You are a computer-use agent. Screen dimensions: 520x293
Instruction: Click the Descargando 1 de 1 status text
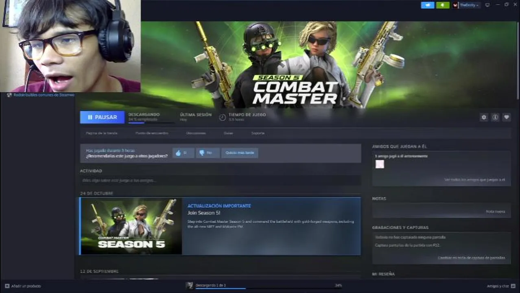[211, 286]
